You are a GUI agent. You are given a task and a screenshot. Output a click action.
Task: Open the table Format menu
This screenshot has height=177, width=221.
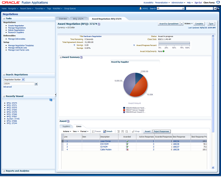84,131
